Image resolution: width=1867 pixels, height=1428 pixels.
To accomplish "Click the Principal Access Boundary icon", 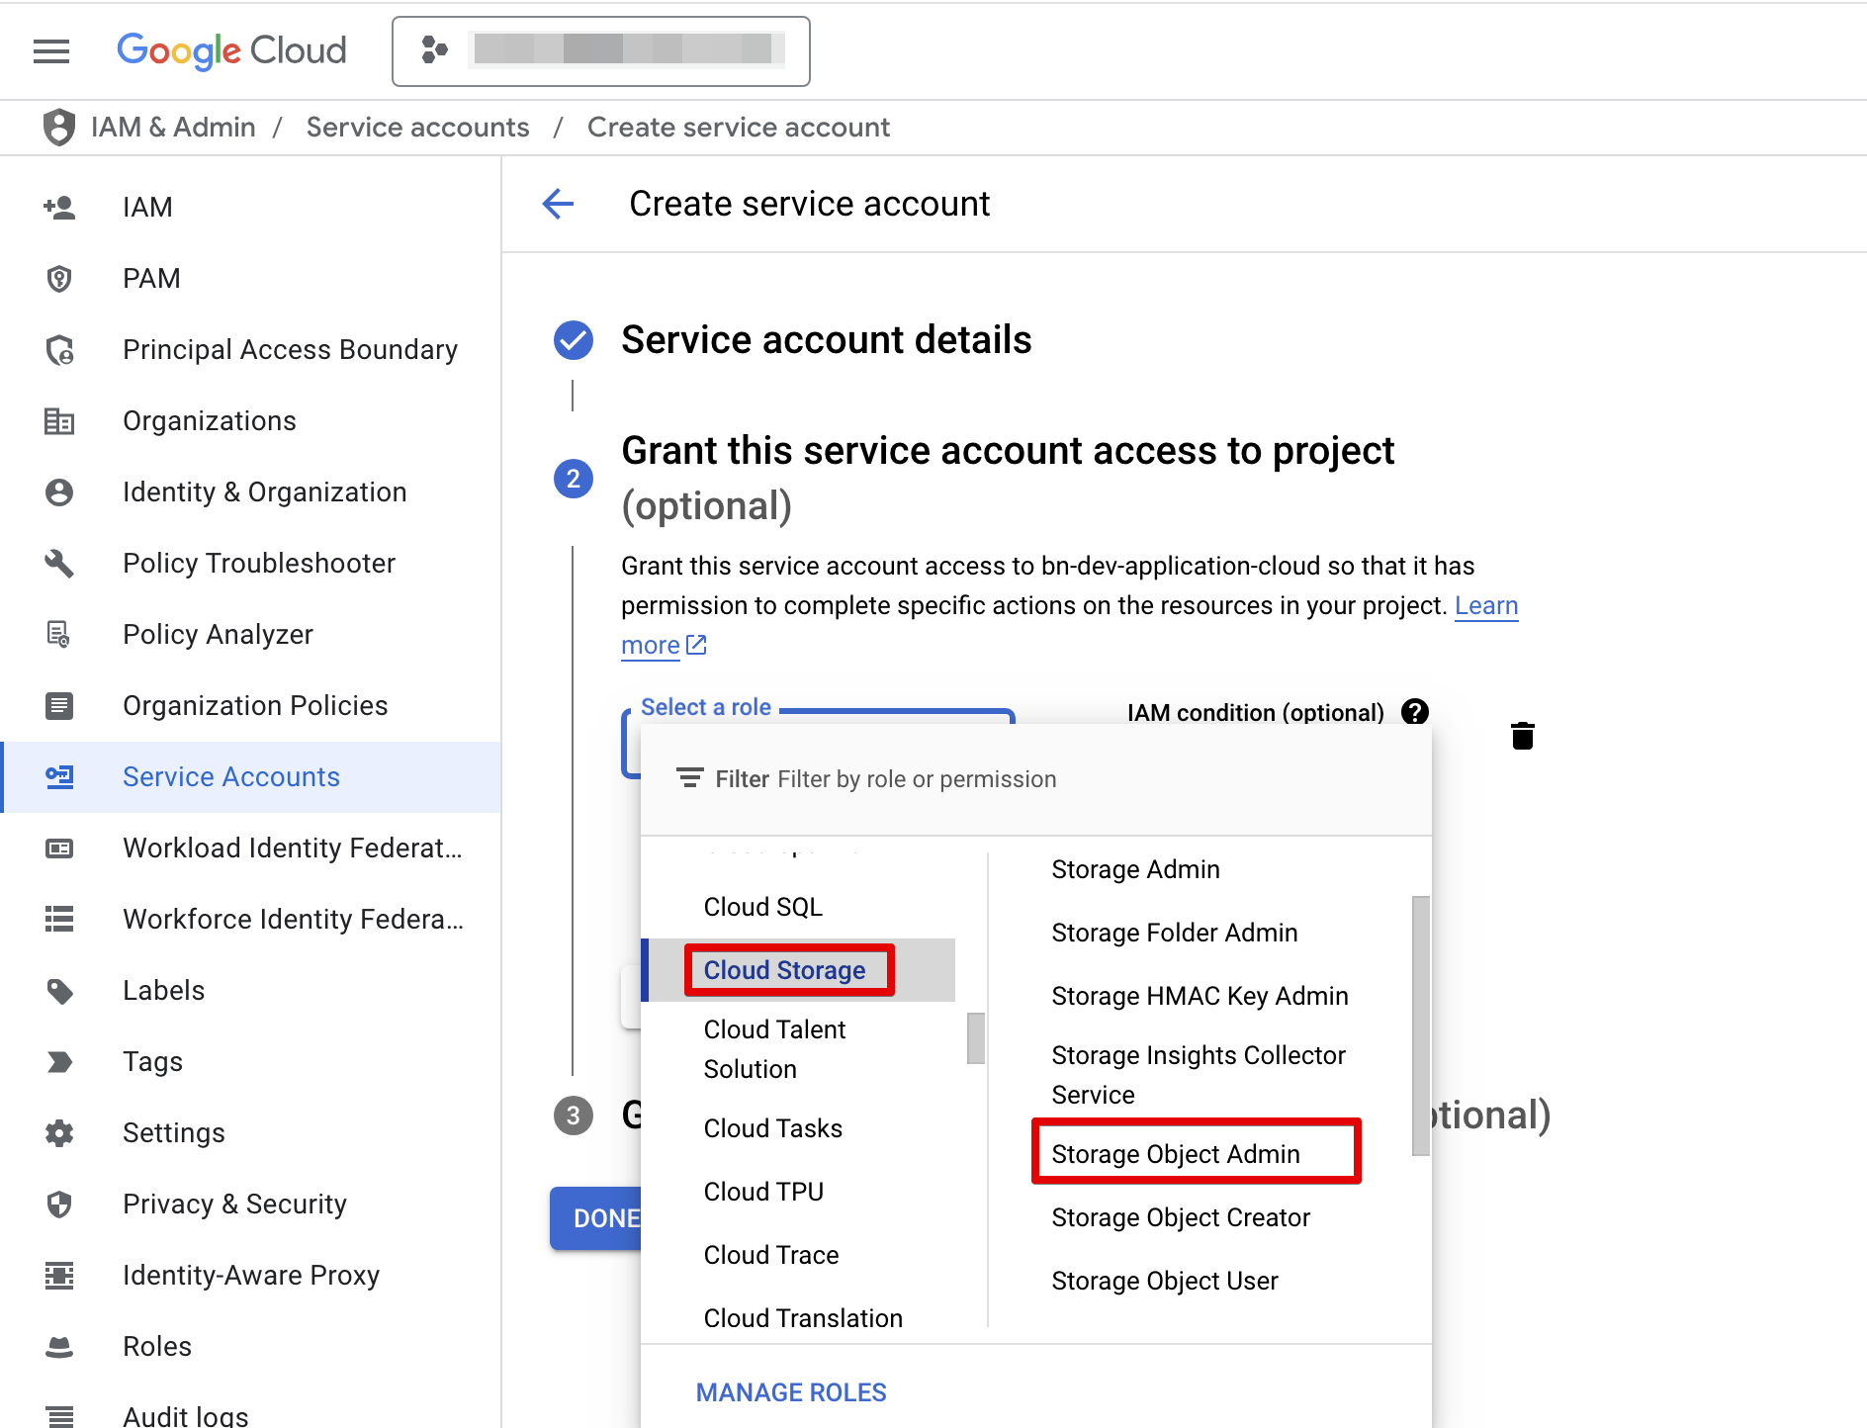I will click(x=59, y=349).
